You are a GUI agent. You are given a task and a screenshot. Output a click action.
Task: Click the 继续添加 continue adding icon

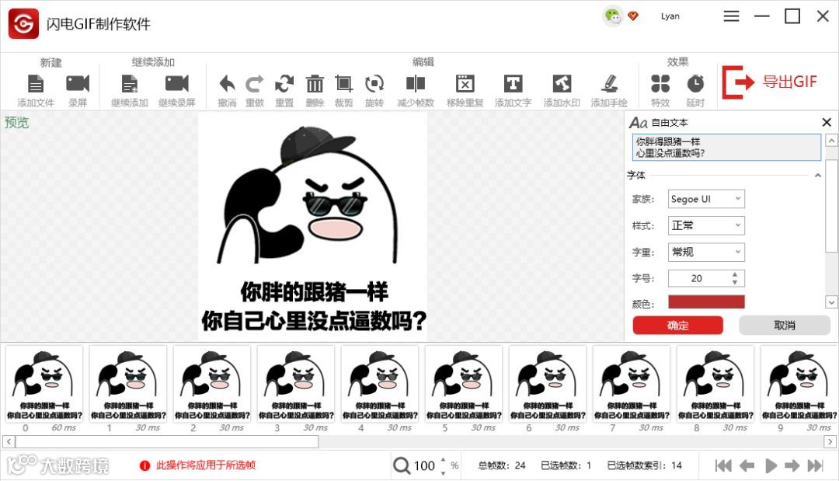click(x=130, y=84)
